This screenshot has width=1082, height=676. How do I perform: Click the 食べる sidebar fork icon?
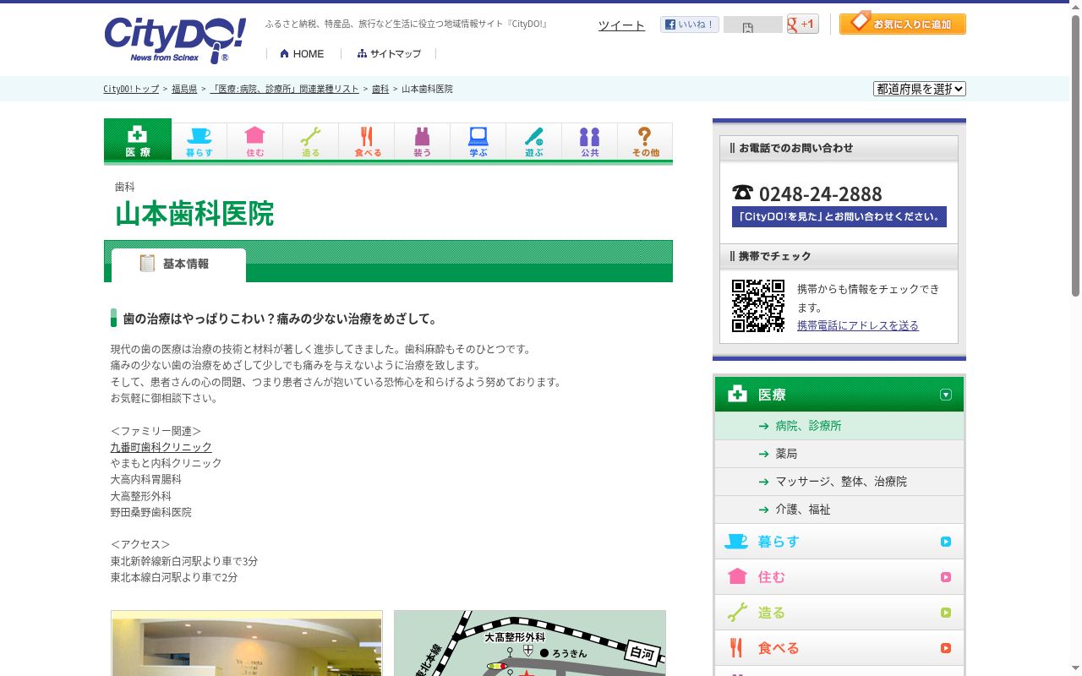[x=736, y=648]
